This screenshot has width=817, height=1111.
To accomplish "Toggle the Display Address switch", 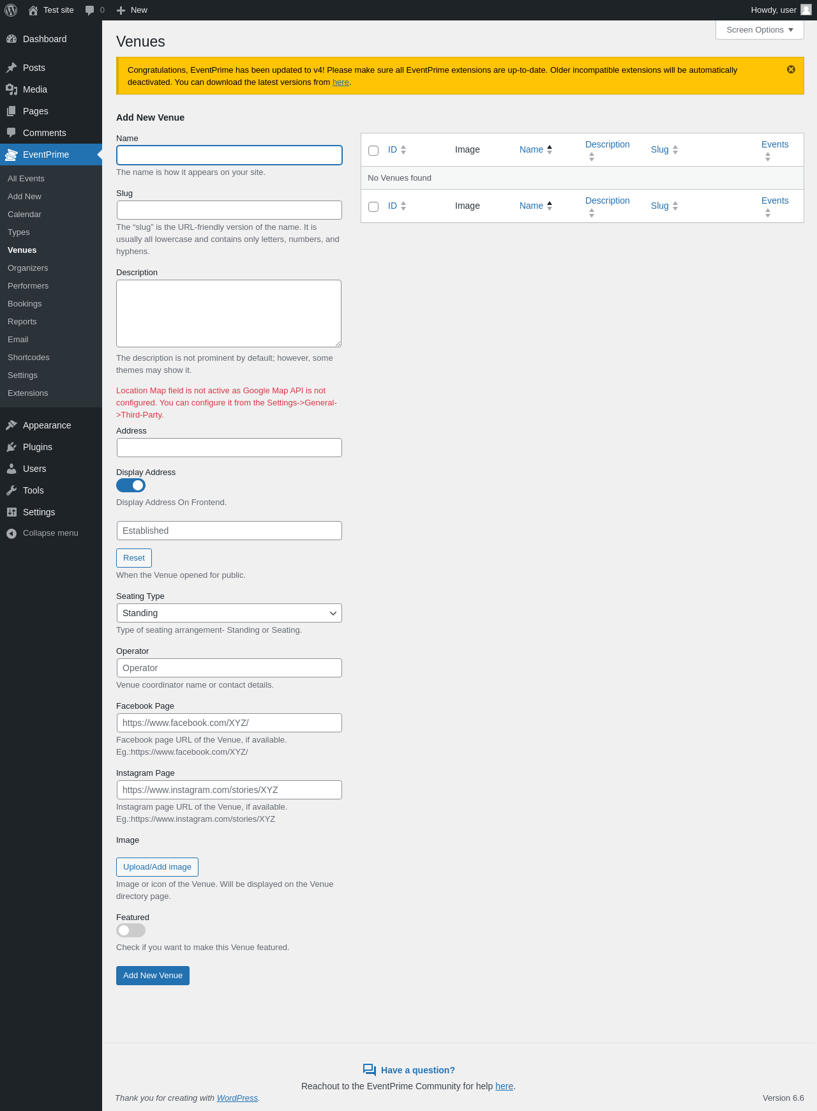I will tap(131, 485).
